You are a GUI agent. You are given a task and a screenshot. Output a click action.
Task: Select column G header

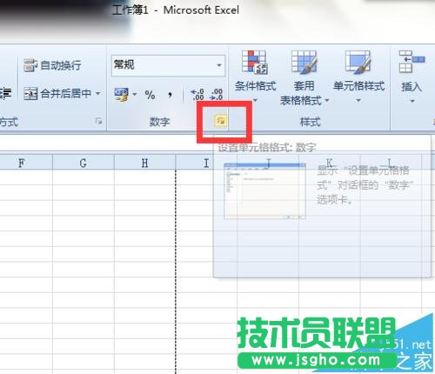84,163
